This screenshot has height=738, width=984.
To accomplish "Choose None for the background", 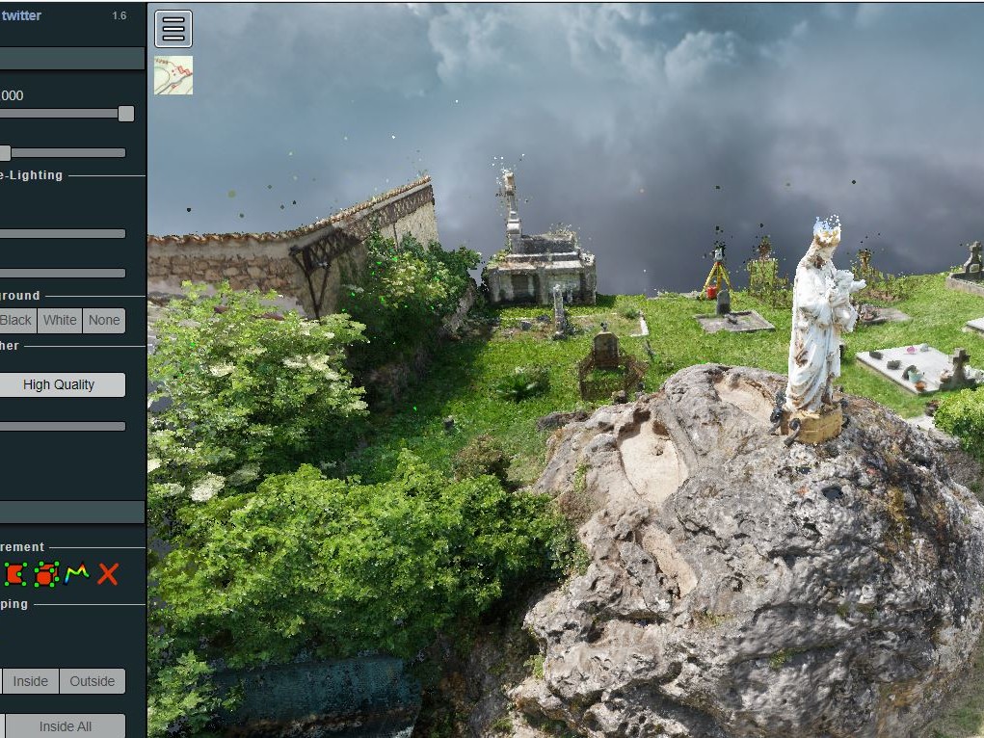I will [x=104, y=320].
